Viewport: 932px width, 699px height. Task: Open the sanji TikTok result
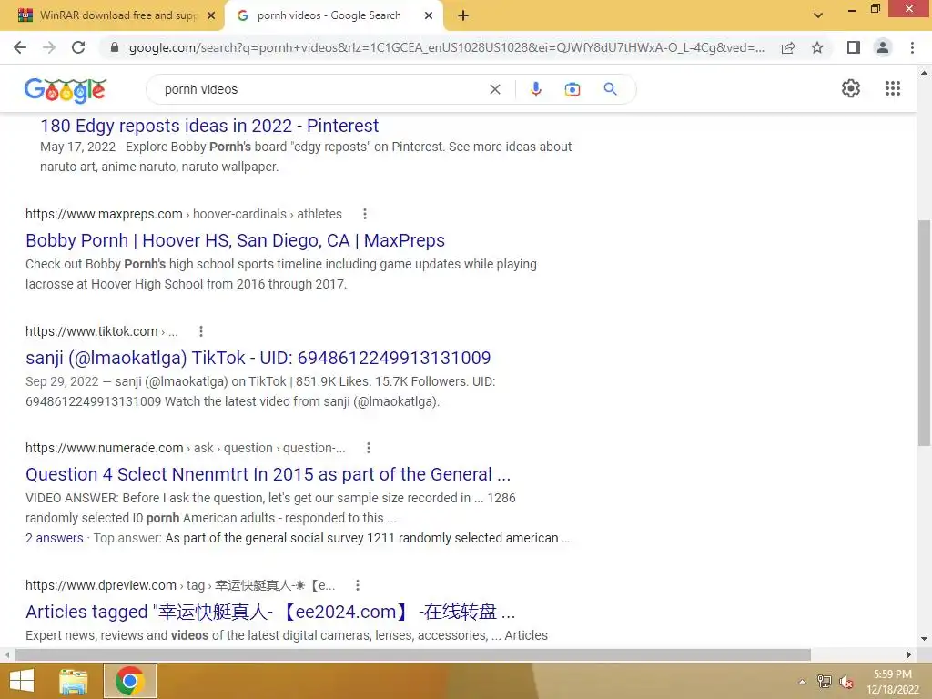(258, 358)
